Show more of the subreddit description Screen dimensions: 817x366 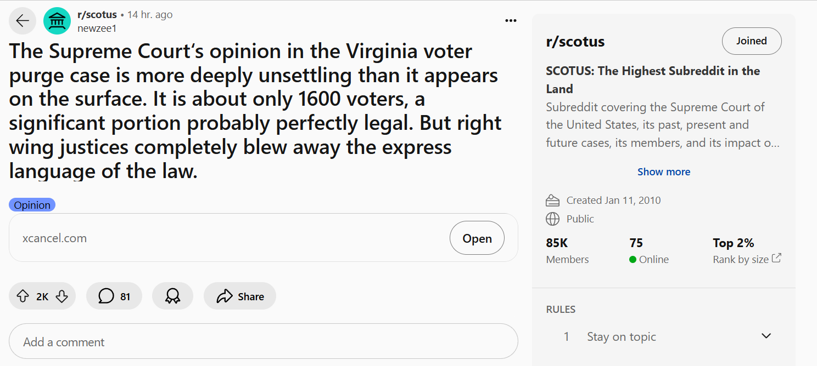coord(663,172)
